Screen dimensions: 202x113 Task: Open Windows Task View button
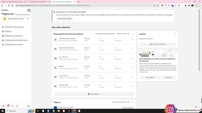point(38,111)
